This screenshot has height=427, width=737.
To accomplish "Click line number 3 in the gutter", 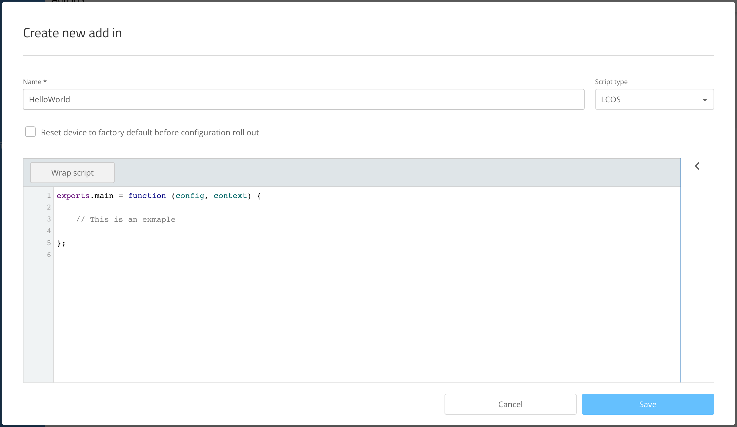I will 49,219.
